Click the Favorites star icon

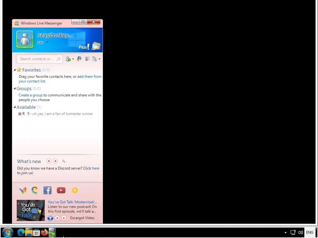point(19,70)
